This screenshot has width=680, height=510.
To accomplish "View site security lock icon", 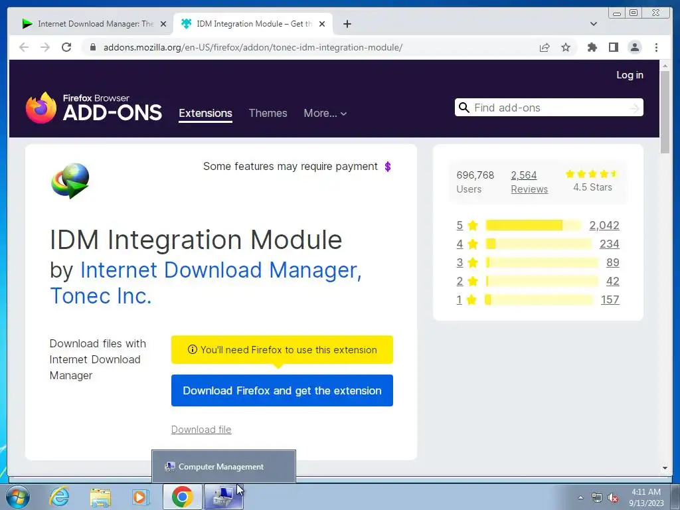I will click(92, 47).
